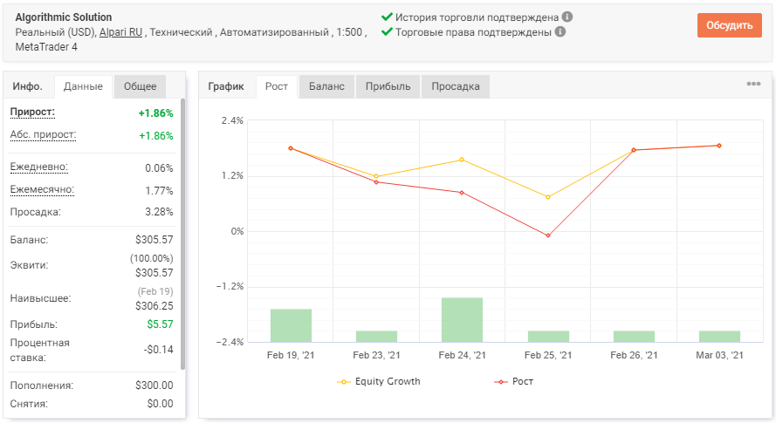Image resolution: width=776 pixels, height=423 pixels.
Task: Click the Mar 03 data point
Action: [719, 146]
